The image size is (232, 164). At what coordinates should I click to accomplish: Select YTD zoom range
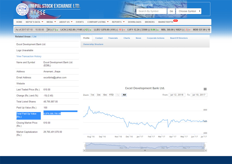click(111, 95)
